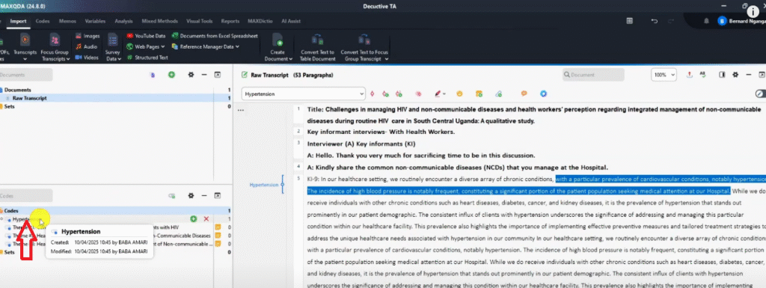Open Create Document dropdown

[278, 47]
